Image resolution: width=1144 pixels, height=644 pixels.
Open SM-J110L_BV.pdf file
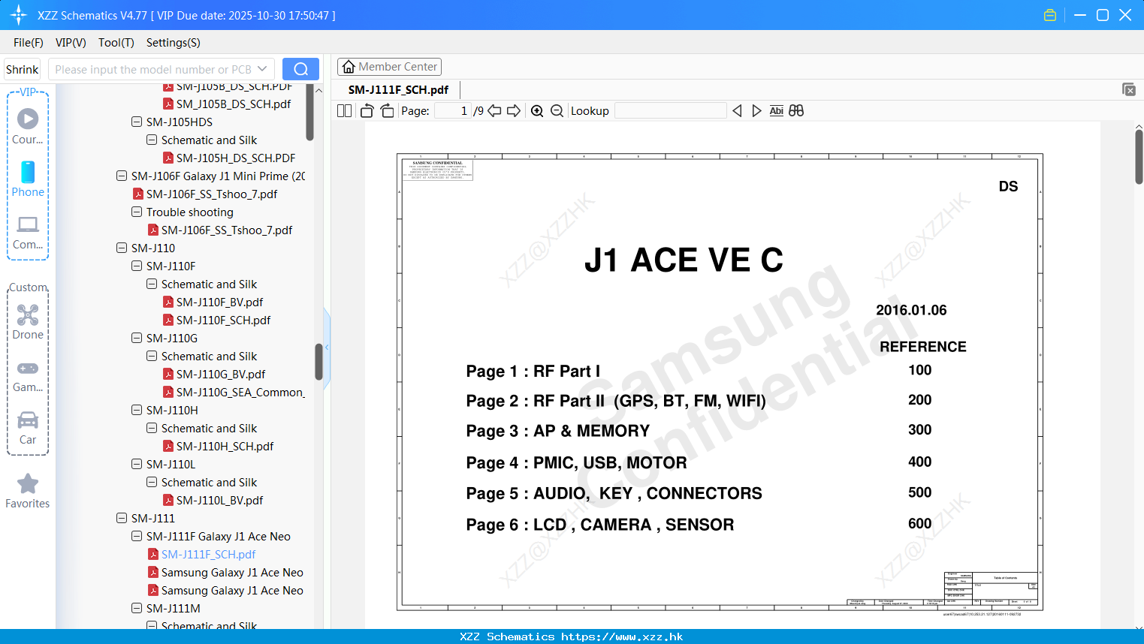point(219,500)
